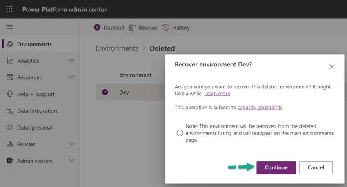Select the Dev environment name

coord(124,92)
